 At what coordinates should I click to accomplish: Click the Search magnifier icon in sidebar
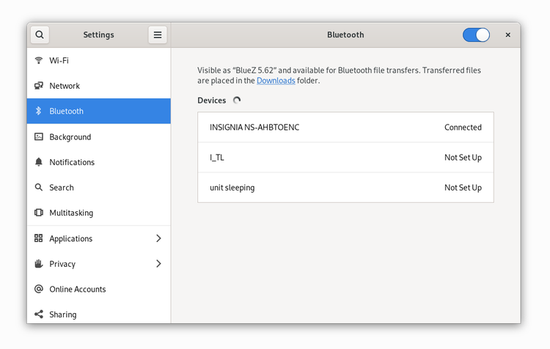39,187
